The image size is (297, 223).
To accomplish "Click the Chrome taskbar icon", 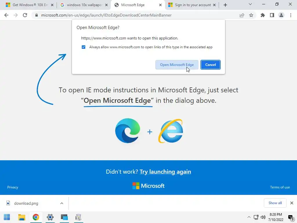I will coord(36,217).
